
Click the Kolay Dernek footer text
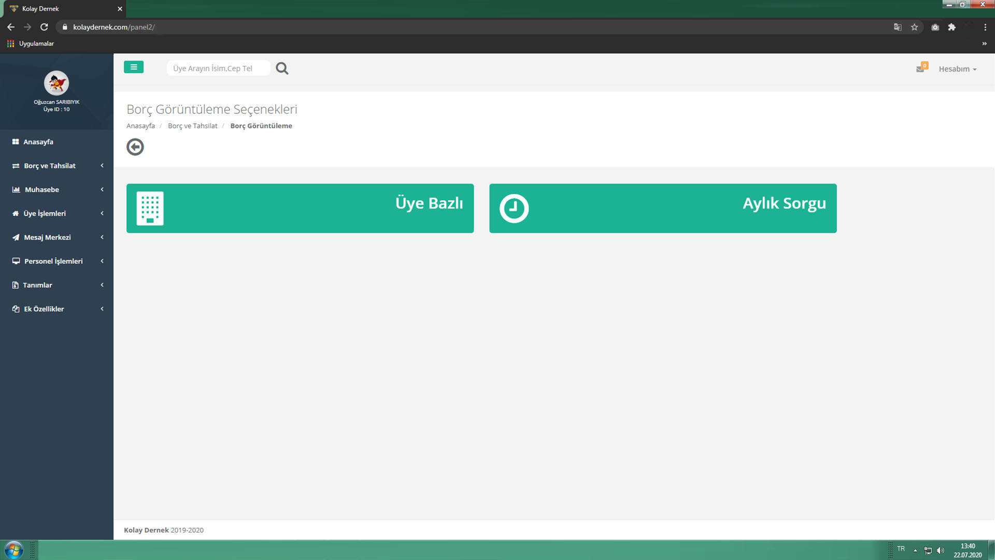[x=146, y=530]
